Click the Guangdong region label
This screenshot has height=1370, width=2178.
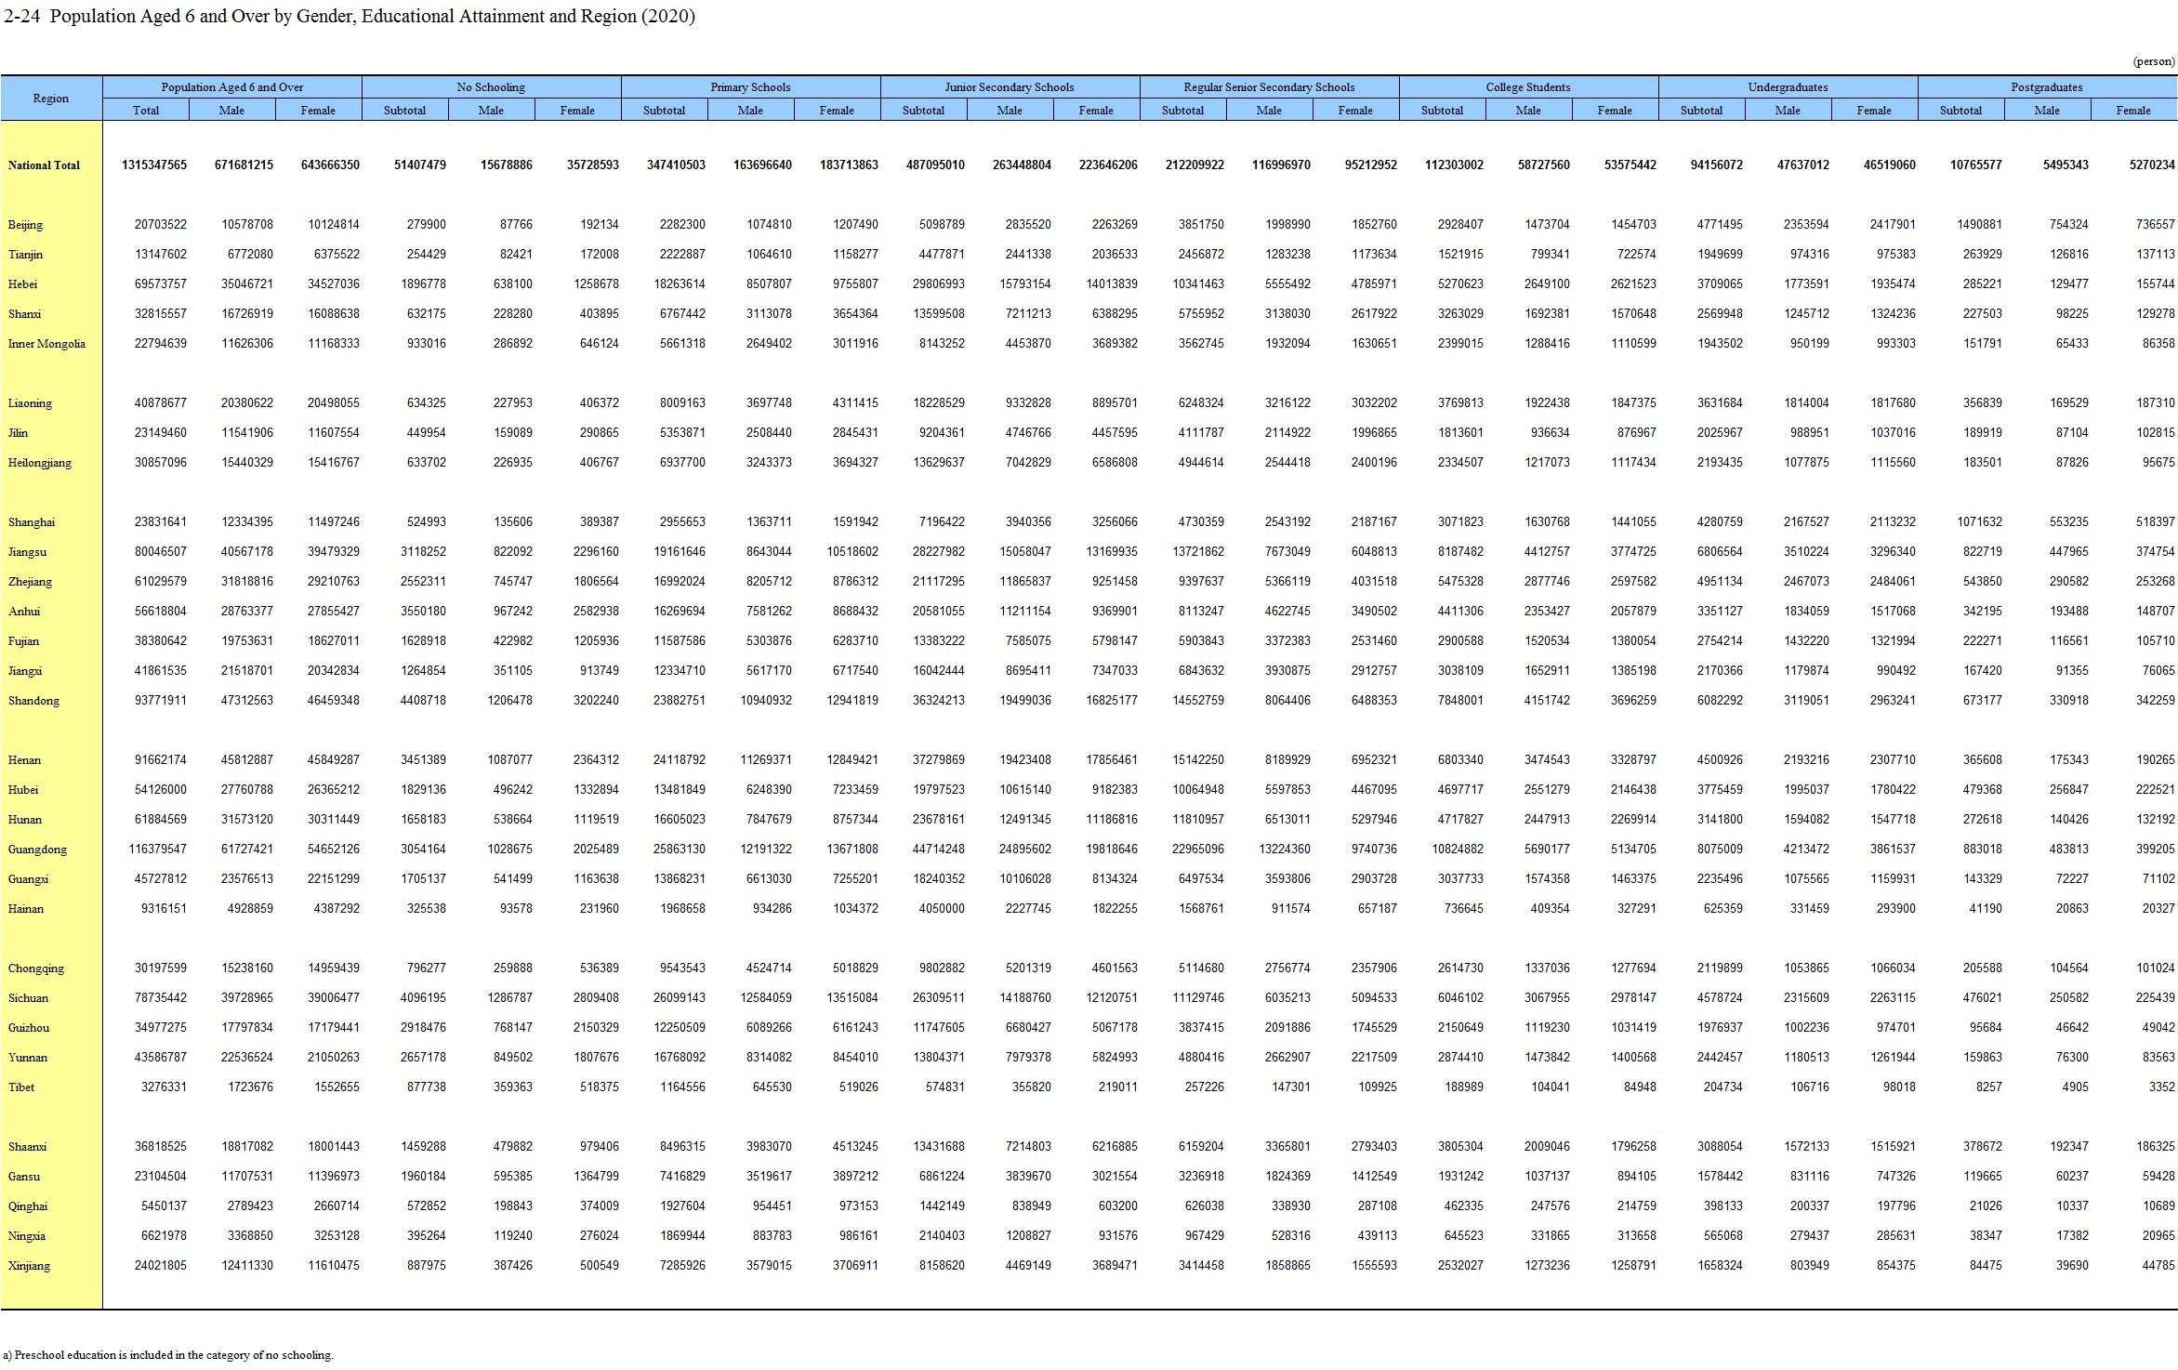click(x=37, y=850)
